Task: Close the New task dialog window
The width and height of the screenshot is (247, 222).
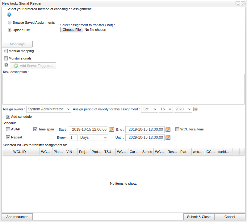Action: click(x=243, y=3)
